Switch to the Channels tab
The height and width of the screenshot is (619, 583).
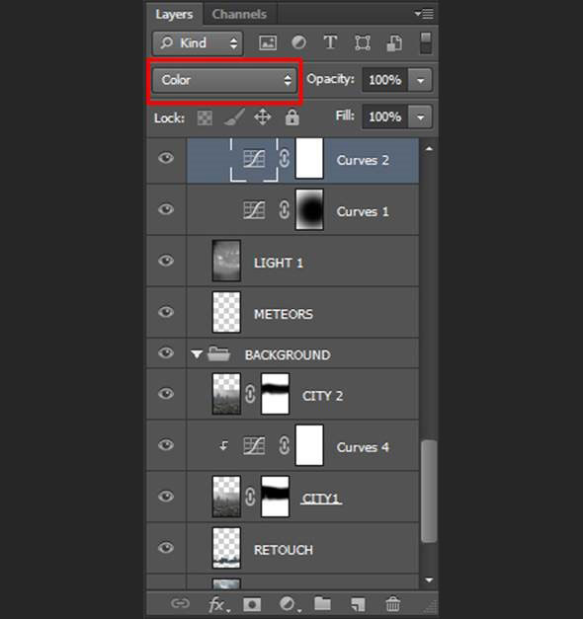pos(239,14)
